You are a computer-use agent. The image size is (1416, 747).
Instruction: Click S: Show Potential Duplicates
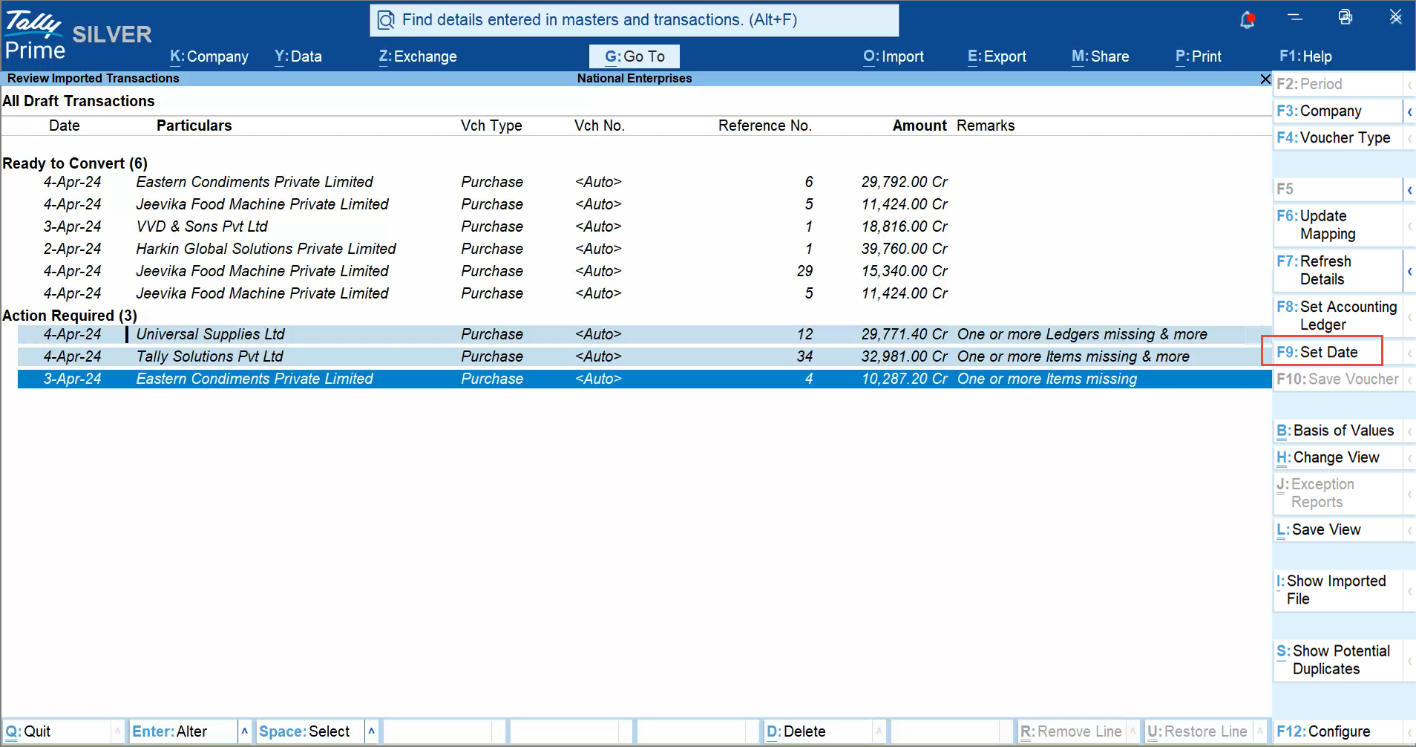coord(1337,660)
